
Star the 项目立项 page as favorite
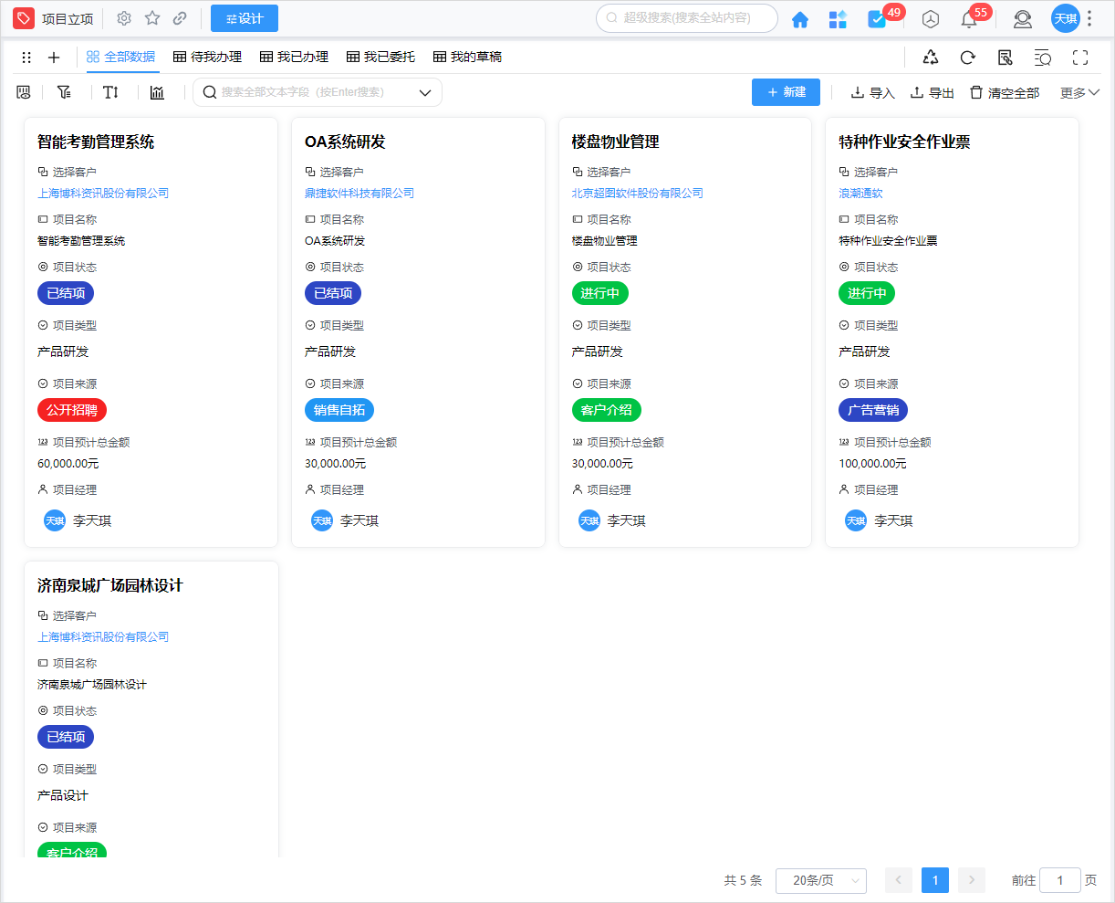pos(152,17)
